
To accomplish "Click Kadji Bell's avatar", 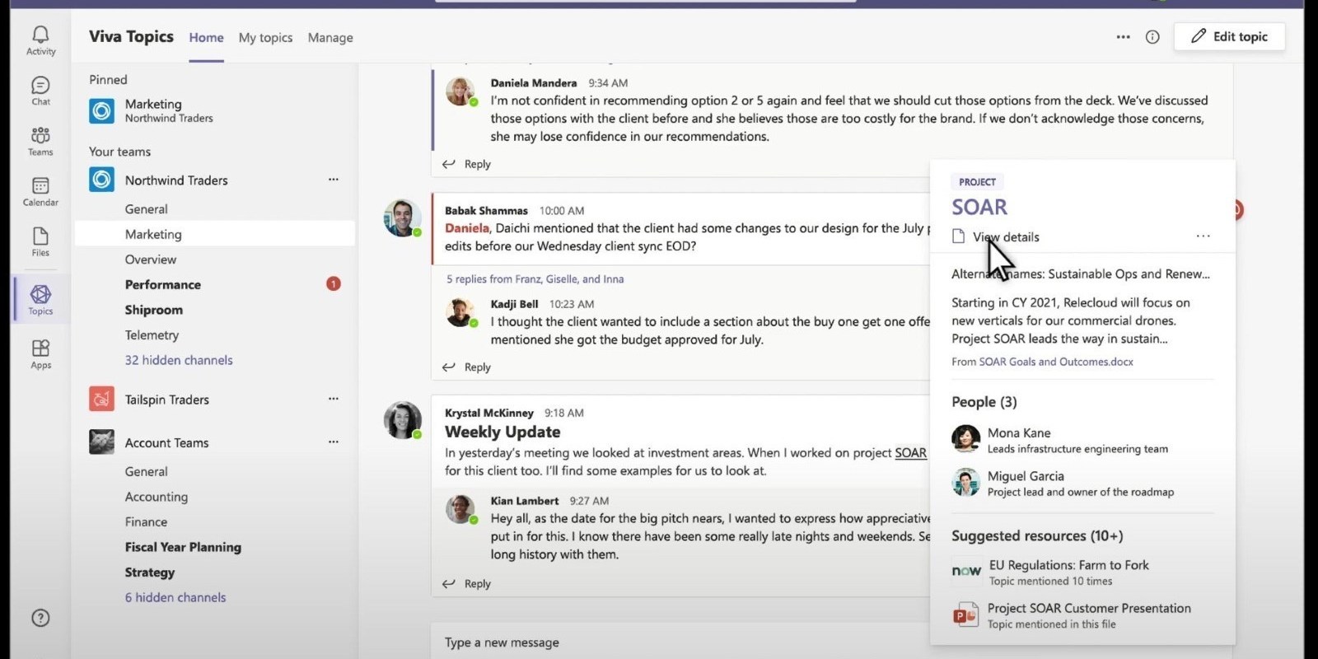I will coord(460,312).
